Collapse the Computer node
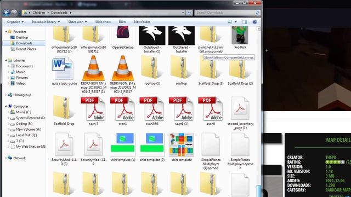The height and width of the screenshot is (197, 351). pos(6,106)
